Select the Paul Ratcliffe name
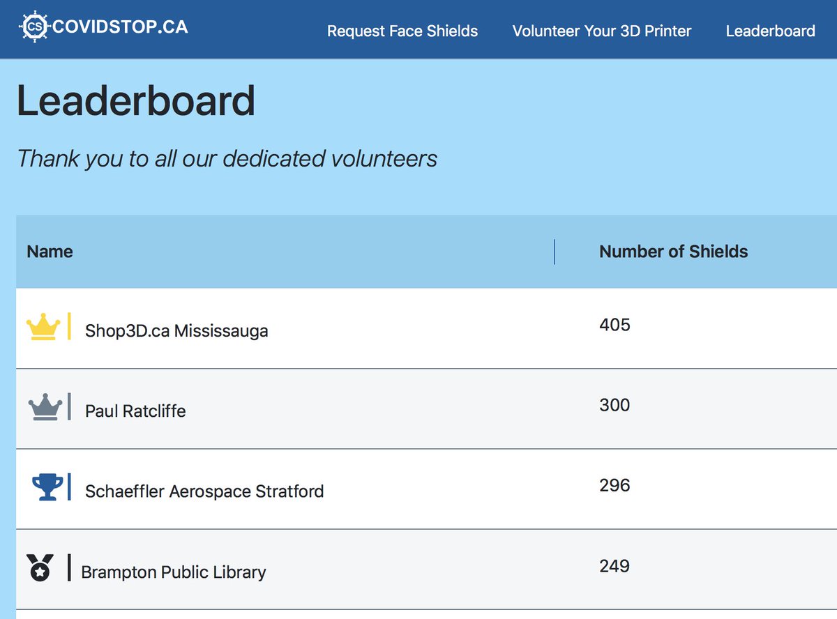 [135, 411]
